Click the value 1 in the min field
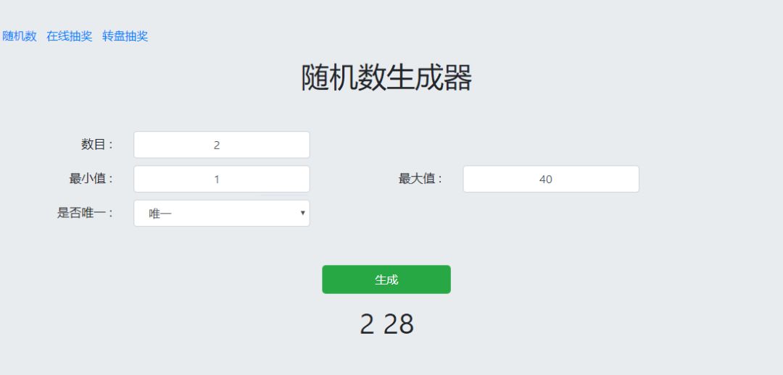The height and width of the screenshot is (375, 783). pos(217,180)
